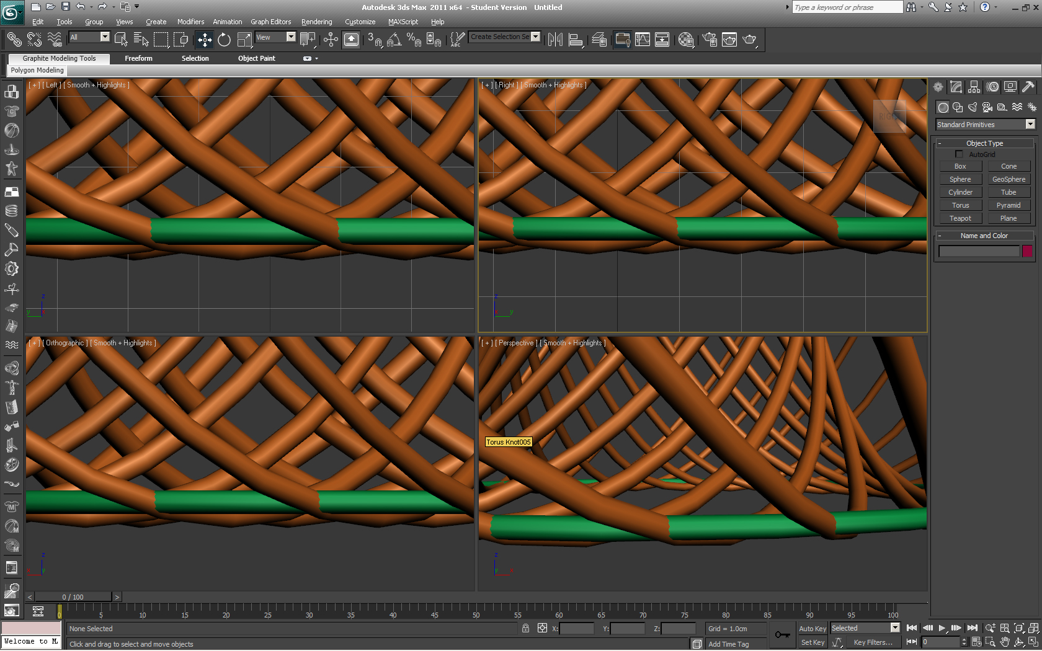Click the GeoSphere button

[1009, 179]
